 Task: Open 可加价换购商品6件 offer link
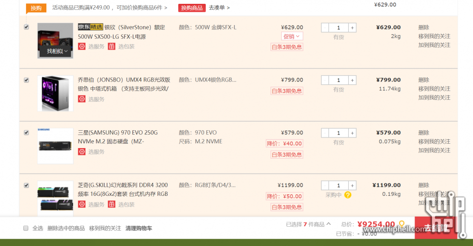142,8
